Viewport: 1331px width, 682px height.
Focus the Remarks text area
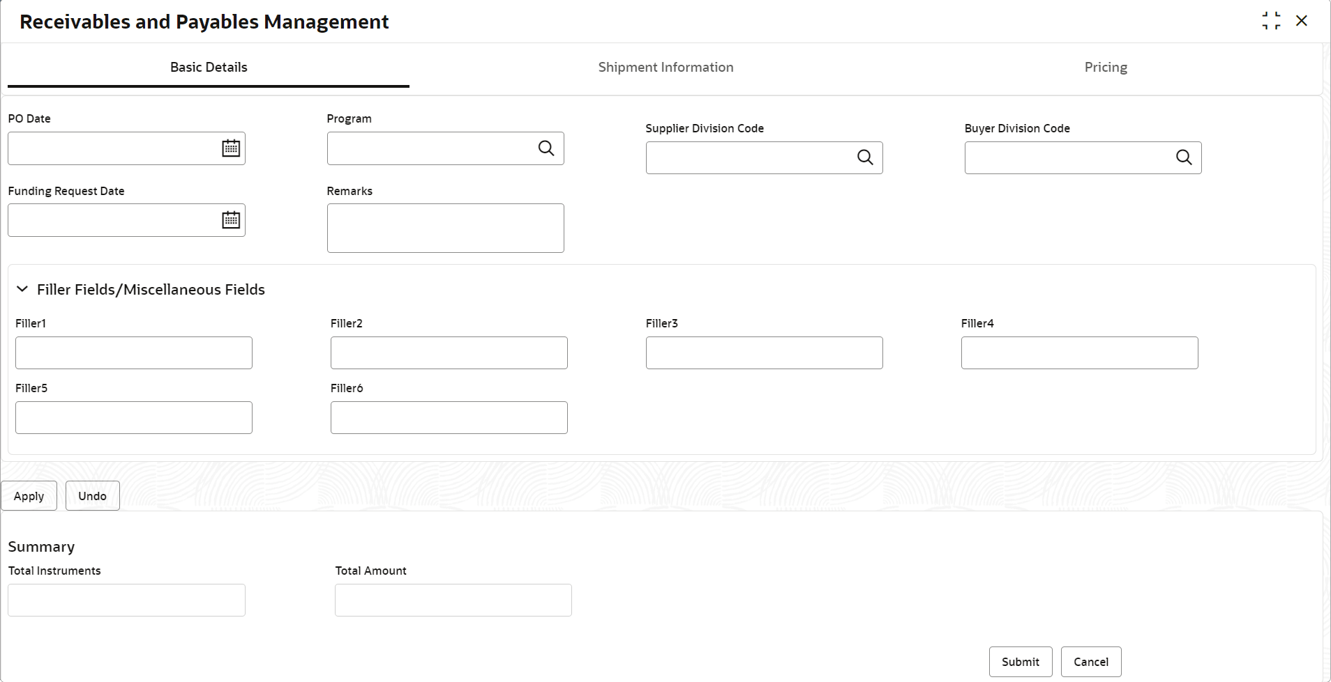(445, 228)
